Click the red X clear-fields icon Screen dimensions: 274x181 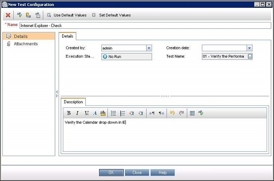coord(8,15)
